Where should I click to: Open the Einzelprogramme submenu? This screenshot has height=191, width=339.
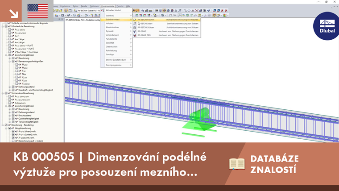point(116,65)
